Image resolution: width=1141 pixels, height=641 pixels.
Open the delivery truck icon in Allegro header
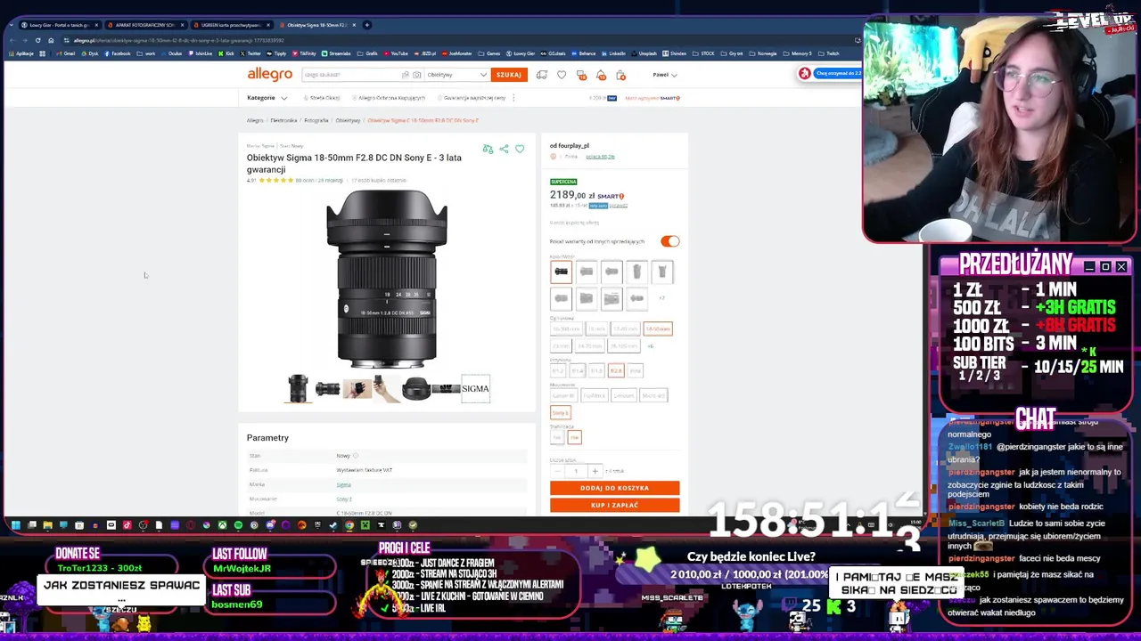coord(541,75)
